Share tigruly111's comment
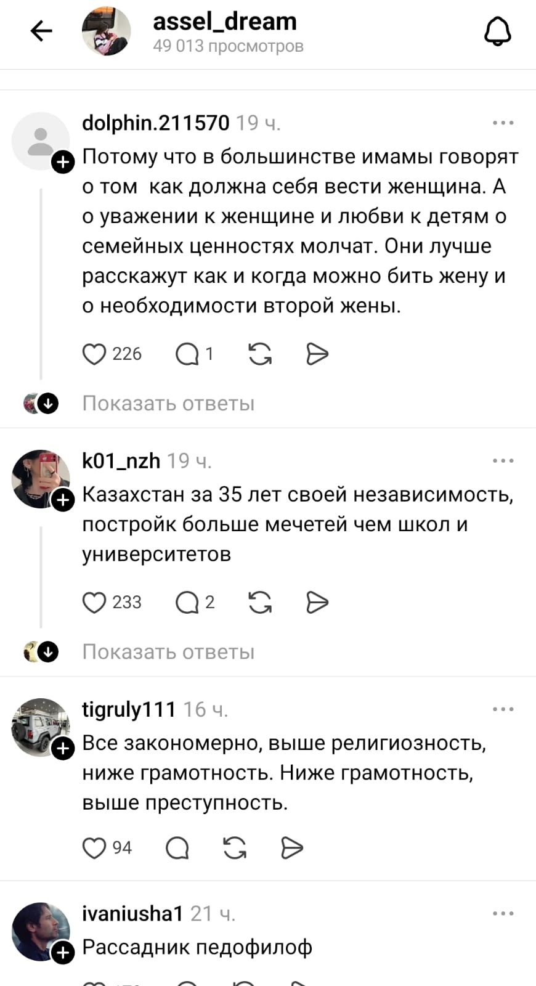 click(291, 849)
